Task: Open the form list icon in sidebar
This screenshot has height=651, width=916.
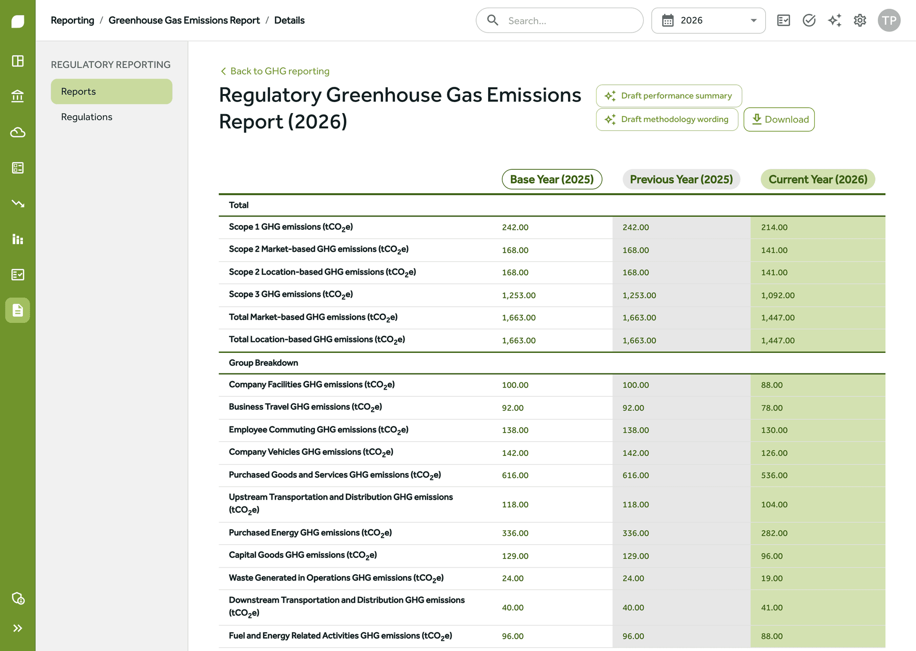Action: [18, 168]
